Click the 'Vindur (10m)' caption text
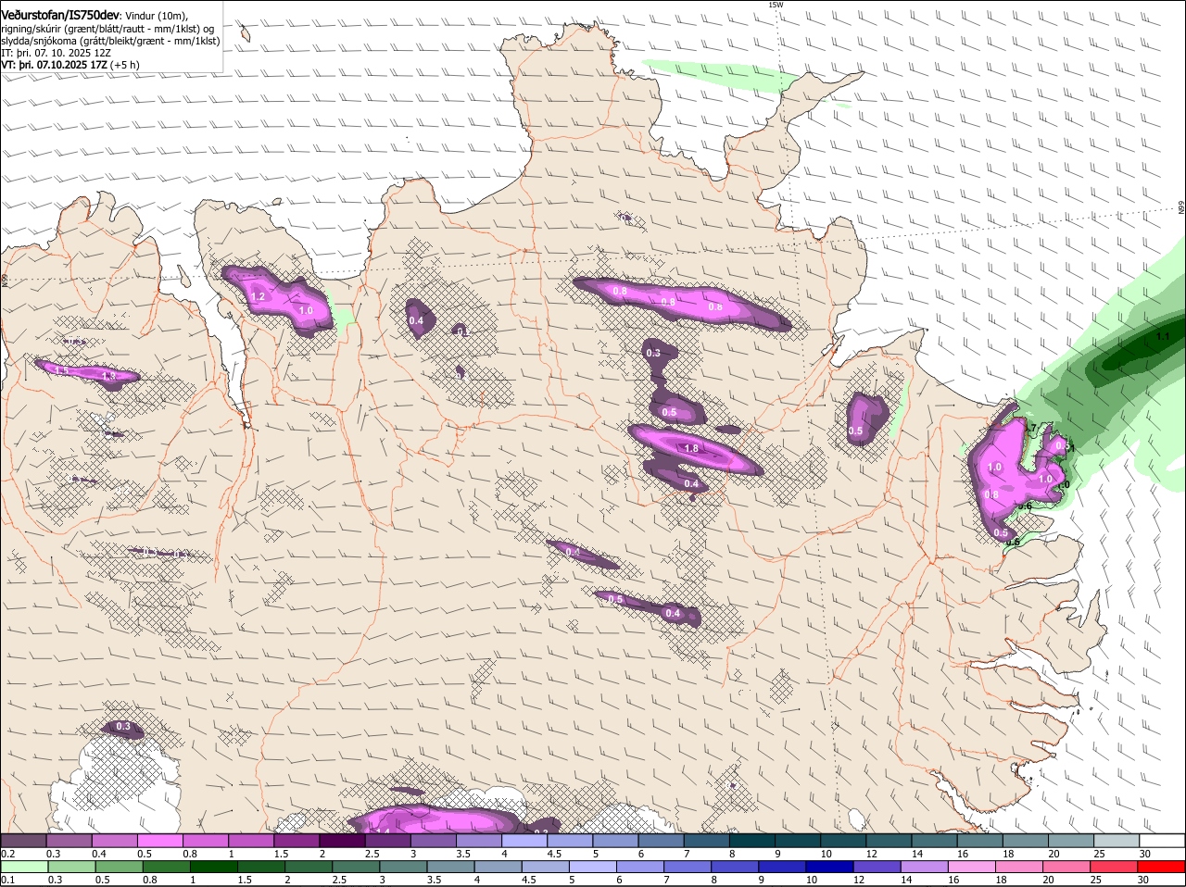Screen dimensions: 1186x887 click(x=157, y=16)
